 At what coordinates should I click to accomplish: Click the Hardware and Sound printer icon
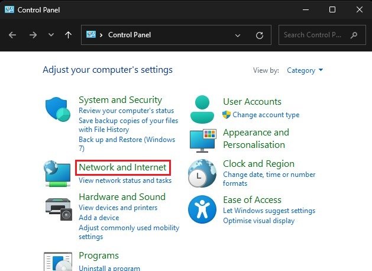pyautogui.click(x=58, y=206)
